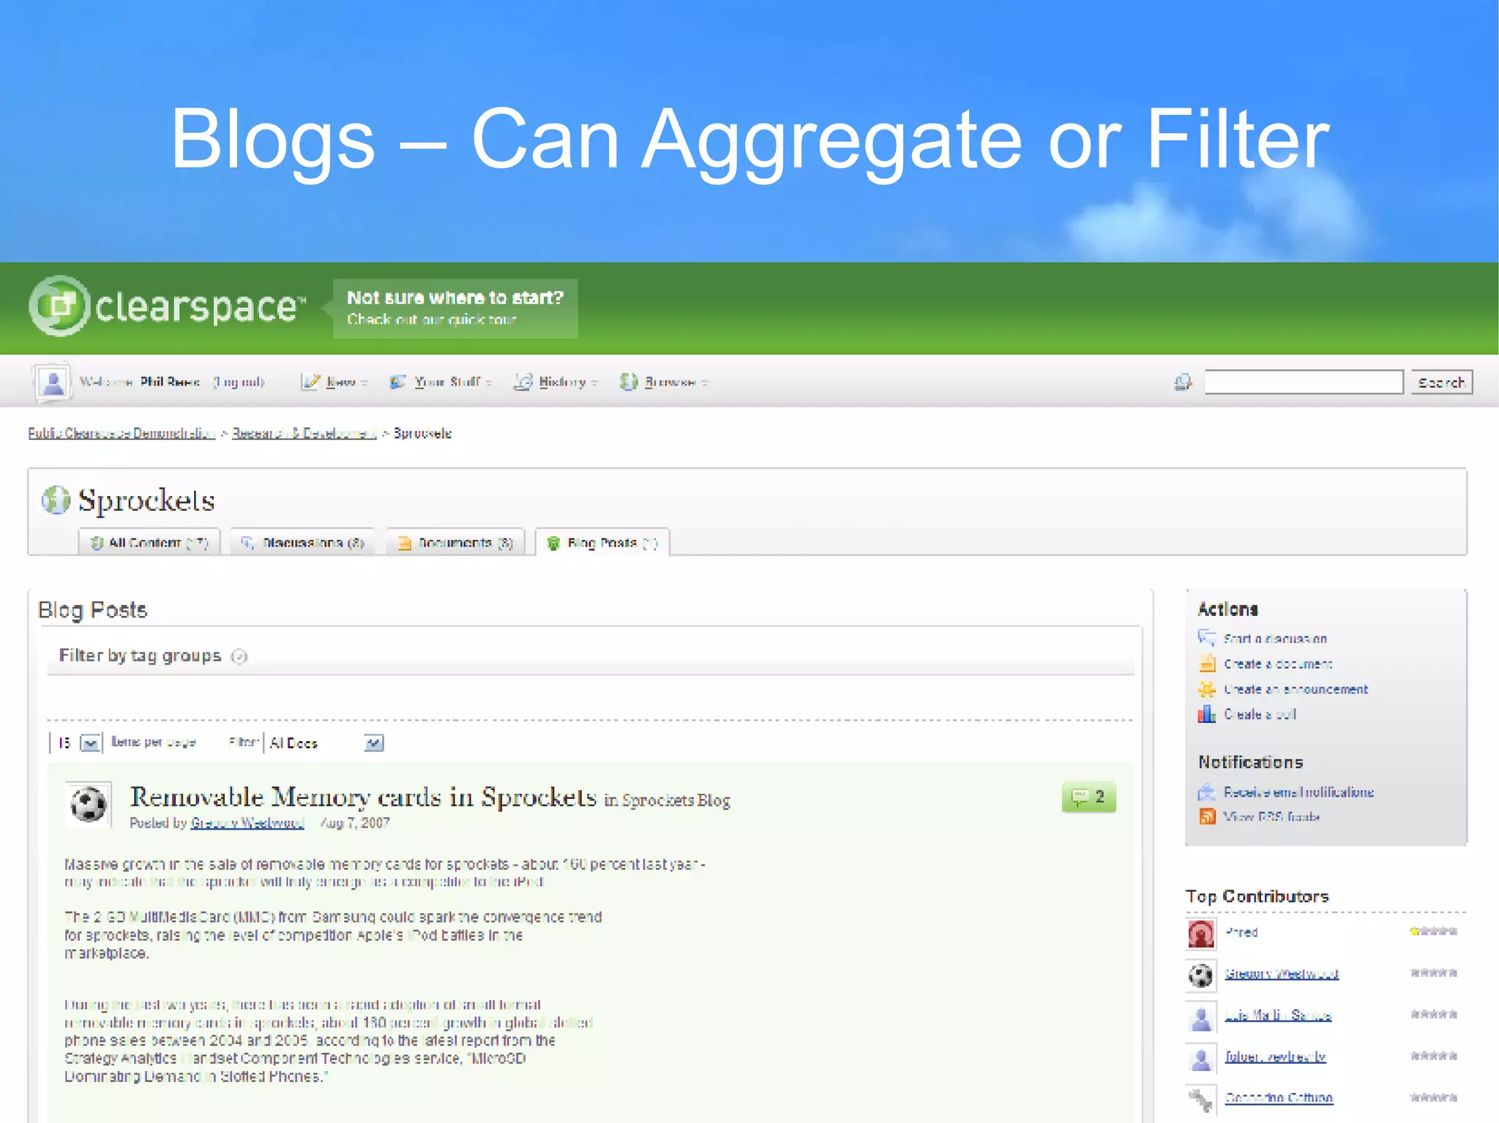Viewport: 1499px width, 1123px height.
Task: Click the Create a poll chart icon
Action: pyautogui.click(x=1206, y=714)
